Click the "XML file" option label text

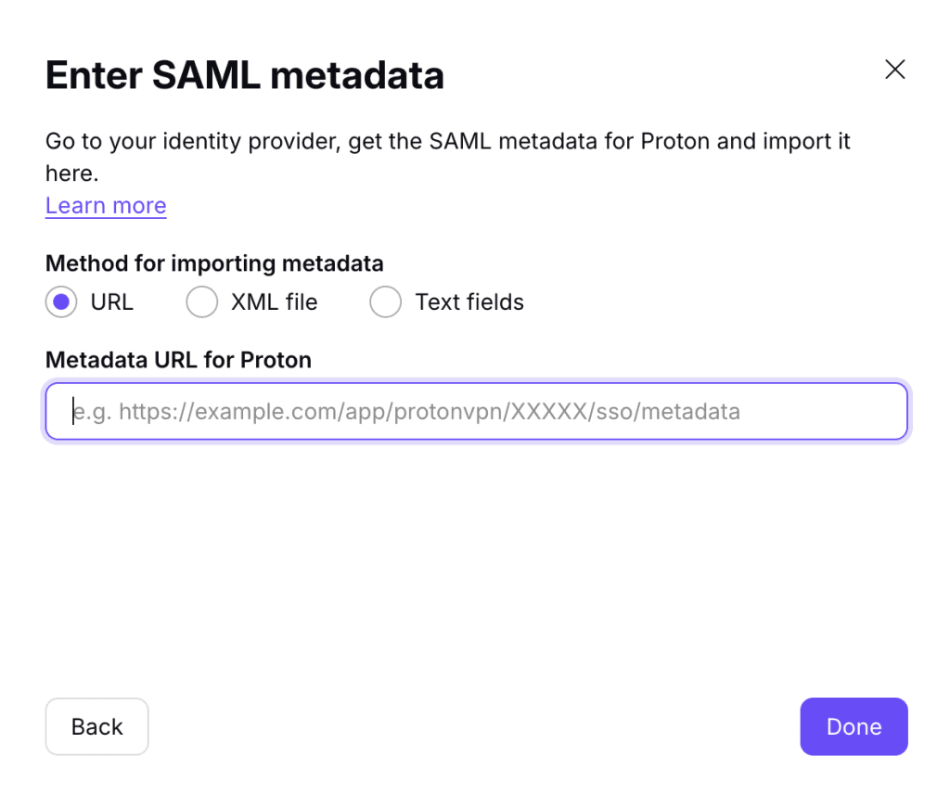tap(274, 302)
